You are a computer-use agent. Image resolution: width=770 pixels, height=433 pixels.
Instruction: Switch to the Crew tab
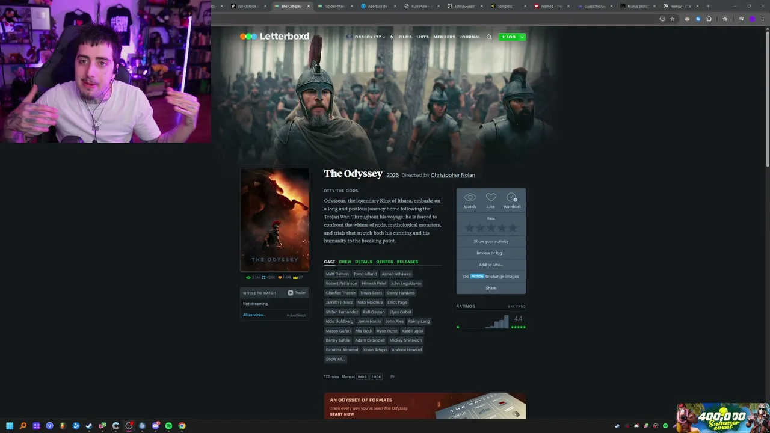pyautogui.click(x=345, y=262)
